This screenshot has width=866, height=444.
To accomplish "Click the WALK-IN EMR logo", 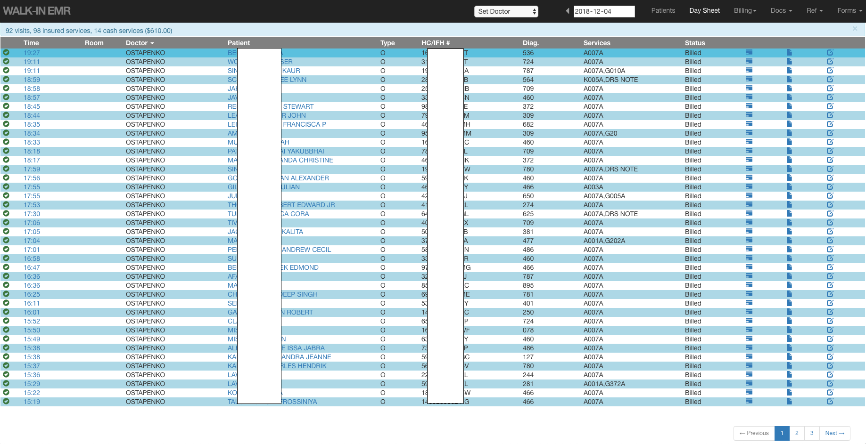I will click(x=37, y=11).
